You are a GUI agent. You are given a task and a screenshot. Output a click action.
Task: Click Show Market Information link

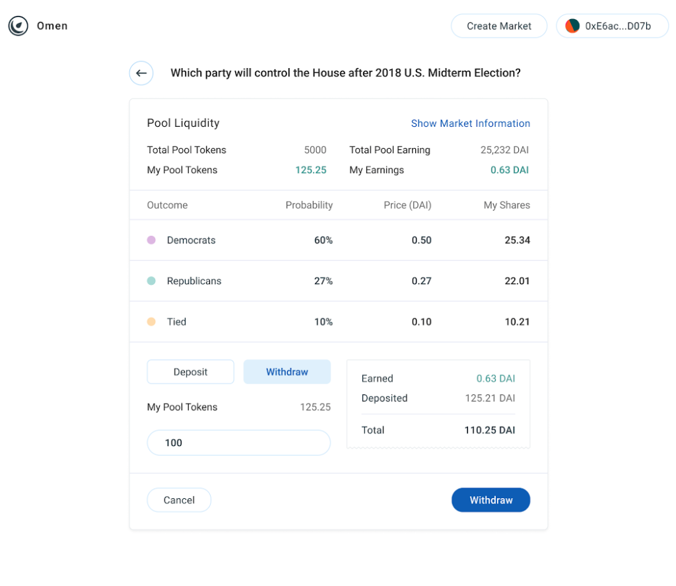tap(470, 124)
